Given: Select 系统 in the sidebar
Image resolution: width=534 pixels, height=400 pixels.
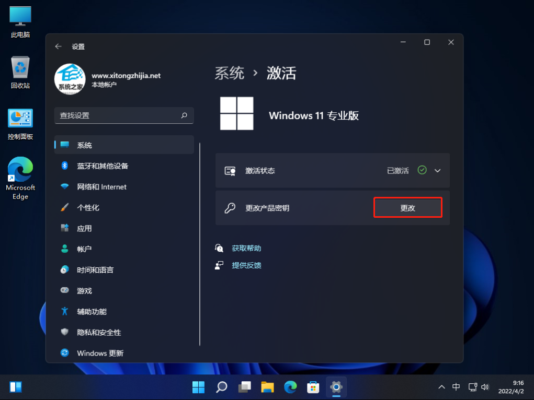Looking at the screenshot, I should [124, 145].
